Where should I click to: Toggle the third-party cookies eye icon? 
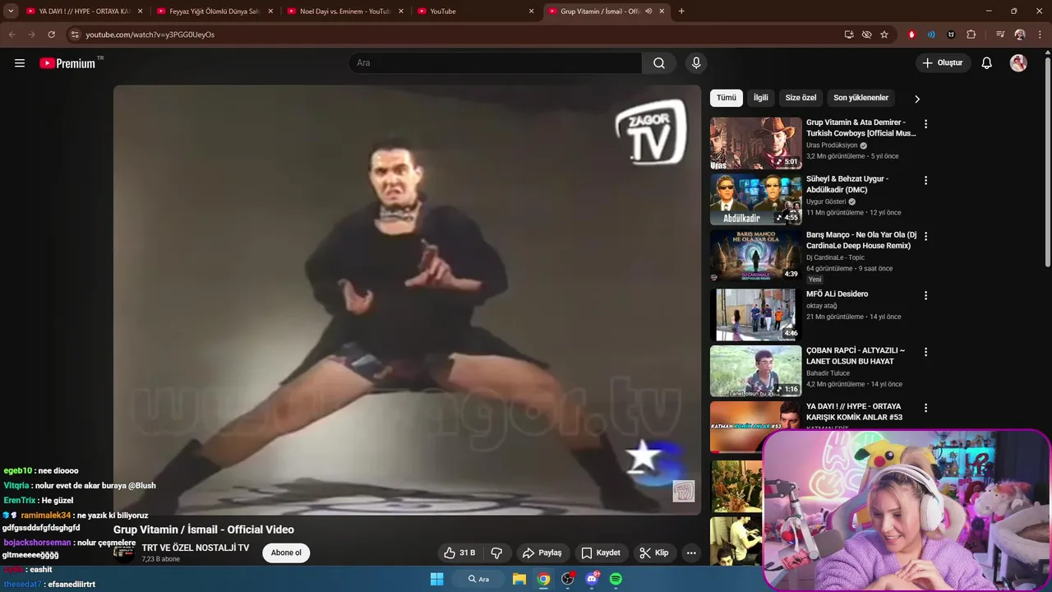(866, 35)
